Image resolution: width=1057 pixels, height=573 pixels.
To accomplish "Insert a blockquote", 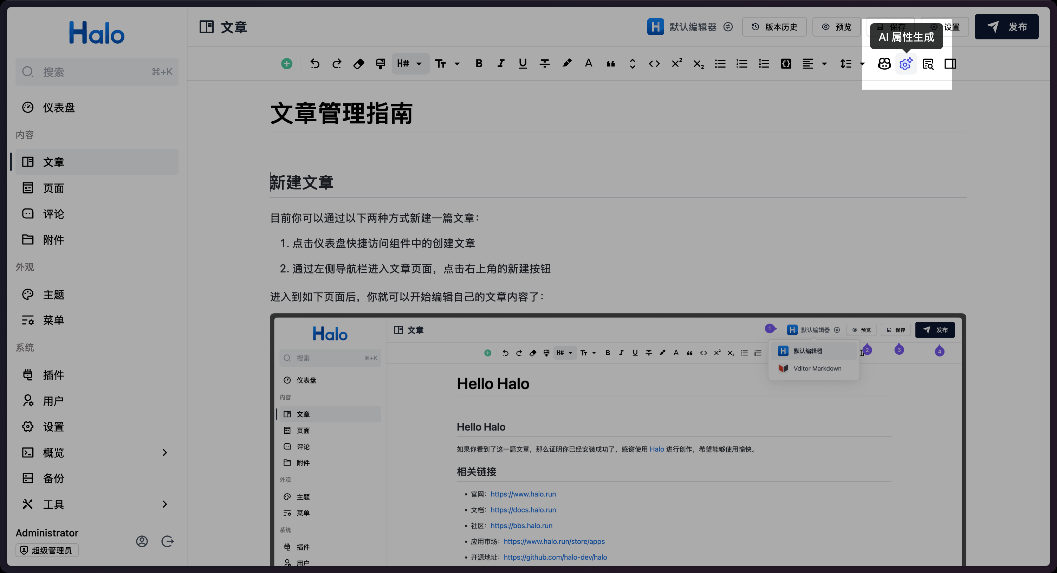I will (611, 64).
